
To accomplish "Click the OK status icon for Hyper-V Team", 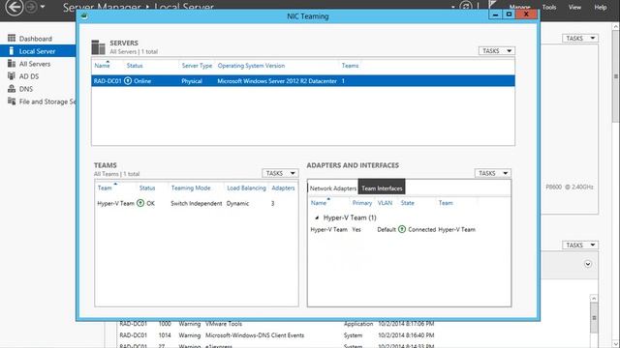I will 140,203.
